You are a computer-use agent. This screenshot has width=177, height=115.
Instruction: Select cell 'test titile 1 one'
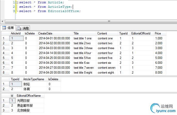[84, 38]
